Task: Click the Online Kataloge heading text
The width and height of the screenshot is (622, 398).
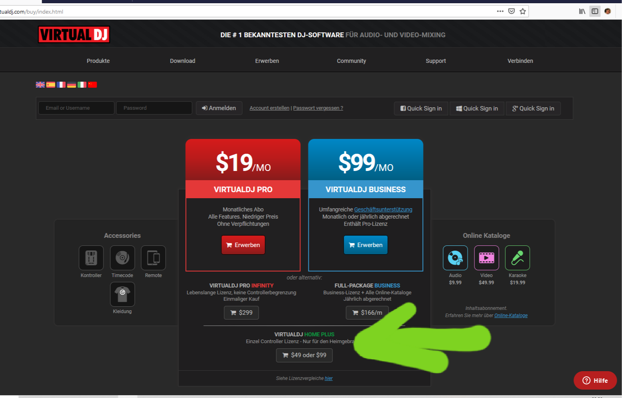Action: [486, 235]
